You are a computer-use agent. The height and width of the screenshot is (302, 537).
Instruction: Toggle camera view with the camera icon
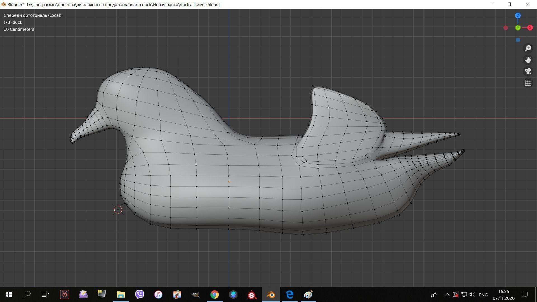pos(528,71)
